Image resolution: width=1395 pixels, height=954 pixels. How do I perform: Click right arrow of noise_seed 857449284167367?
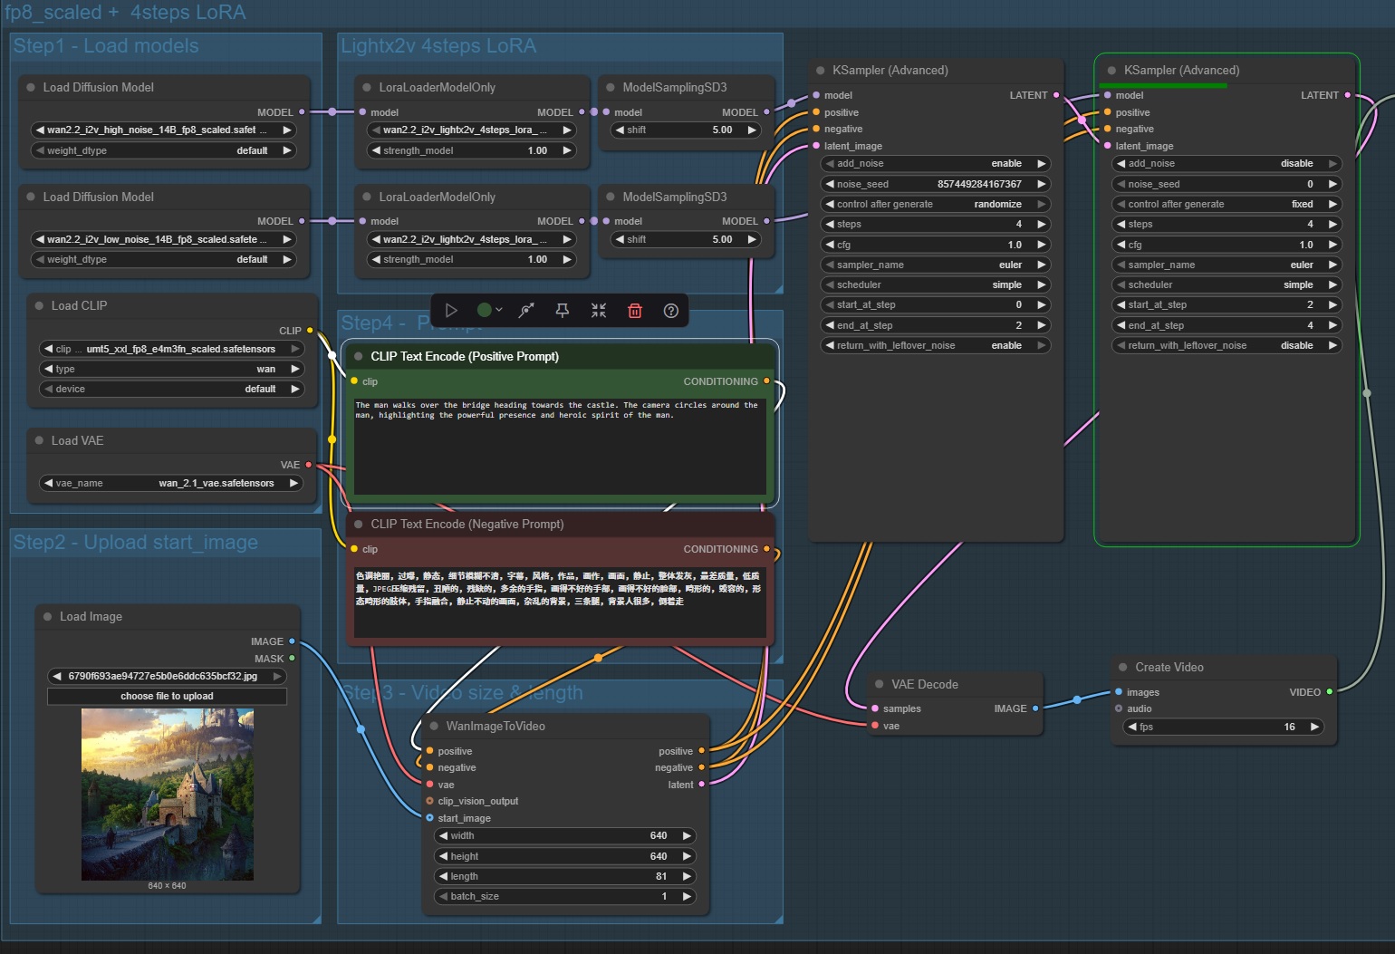(x=1042, y=184)
